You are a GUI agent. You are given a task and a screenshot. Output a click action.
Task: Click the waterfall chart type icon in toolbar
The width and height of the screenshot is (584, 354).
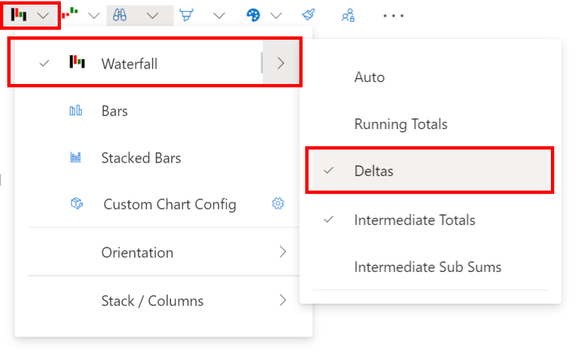(19, 15)
